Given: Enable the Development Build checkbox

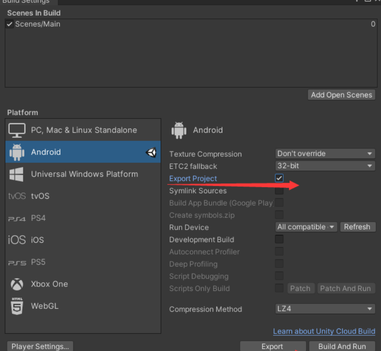Looking at the screenshot, I should 279,239.
